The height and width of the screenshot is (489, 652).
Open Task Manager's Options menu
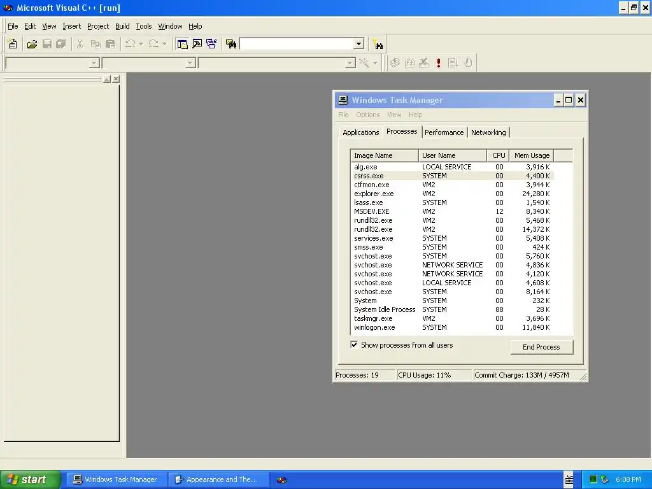(367, 115)
